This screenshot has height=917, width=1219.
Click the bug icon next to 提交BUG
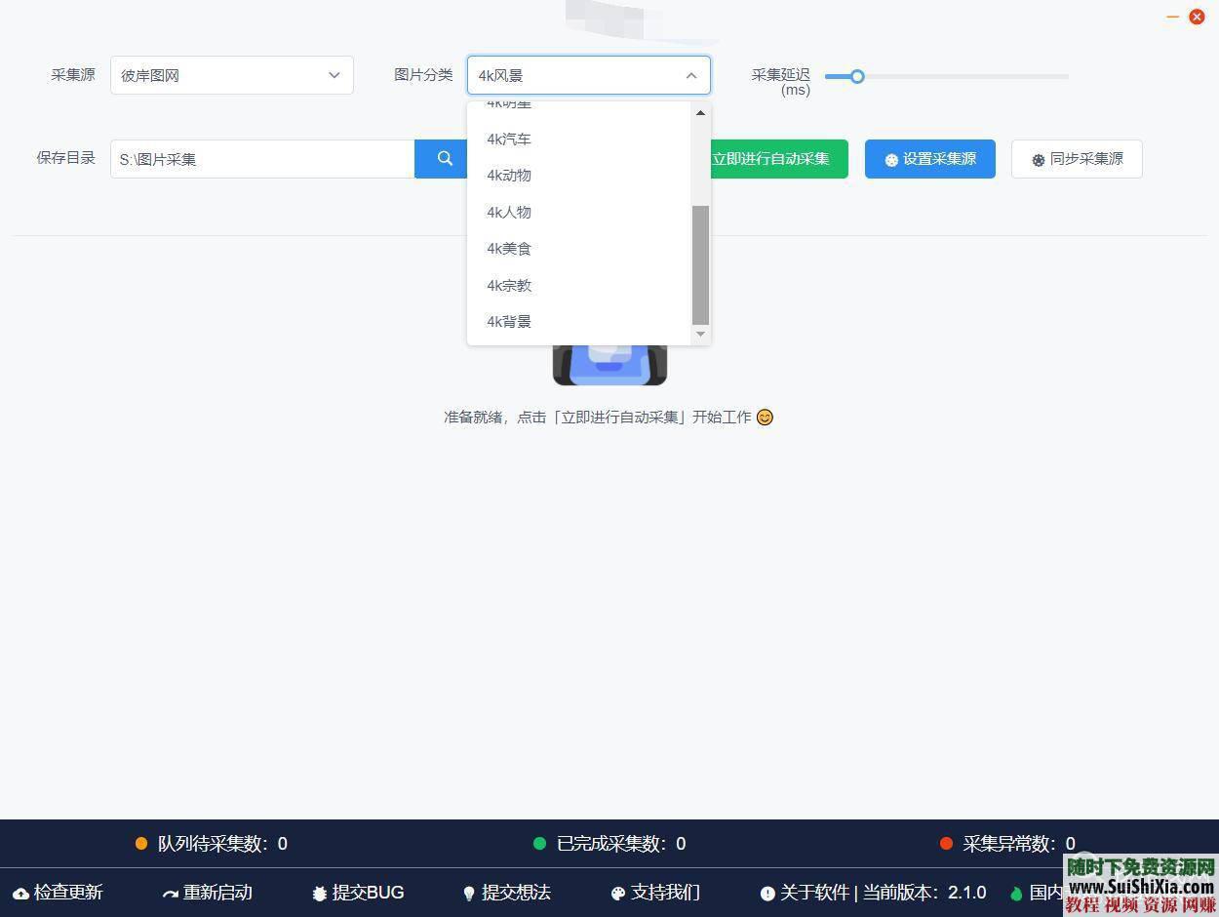tap(319, 893)
